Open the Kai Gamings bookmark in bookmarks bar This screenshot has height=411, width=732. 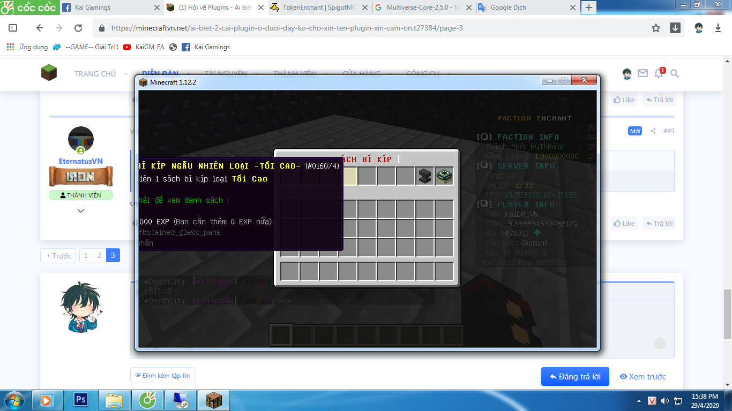click(x=206, y=47)
